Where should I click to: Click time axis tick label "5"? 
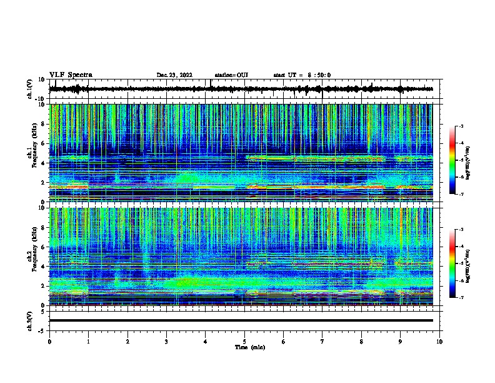tap(244, 342)
